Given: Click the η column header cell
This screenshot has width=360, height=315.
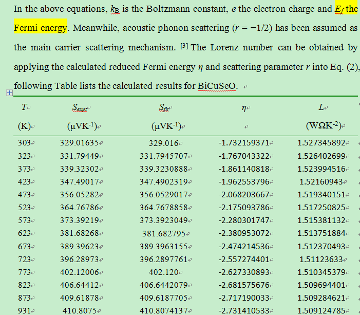Looking at the screenshot, I should (x=244, y=108).
